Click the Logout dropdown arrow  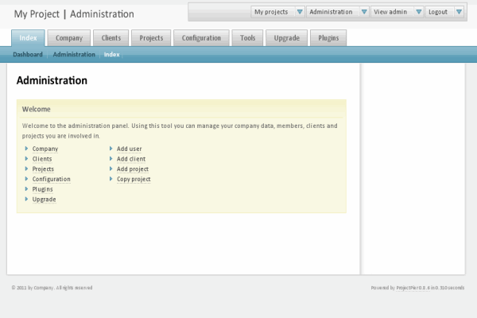459,12
